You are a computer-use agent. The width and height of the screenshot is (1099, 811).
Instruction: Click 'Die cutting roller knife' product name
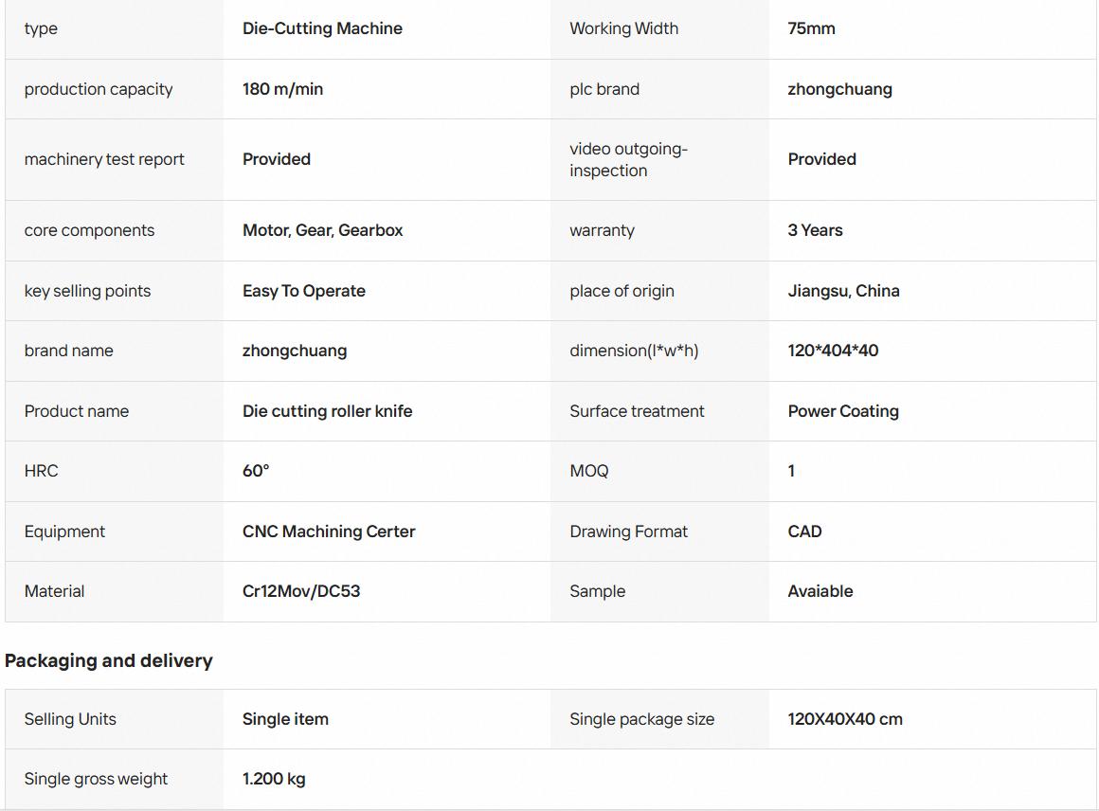(327, 411)
